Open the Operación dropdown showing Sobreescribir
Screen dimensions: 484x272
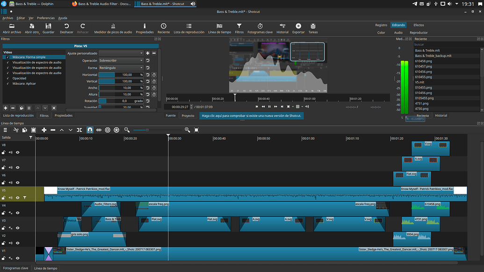point(121,60)
